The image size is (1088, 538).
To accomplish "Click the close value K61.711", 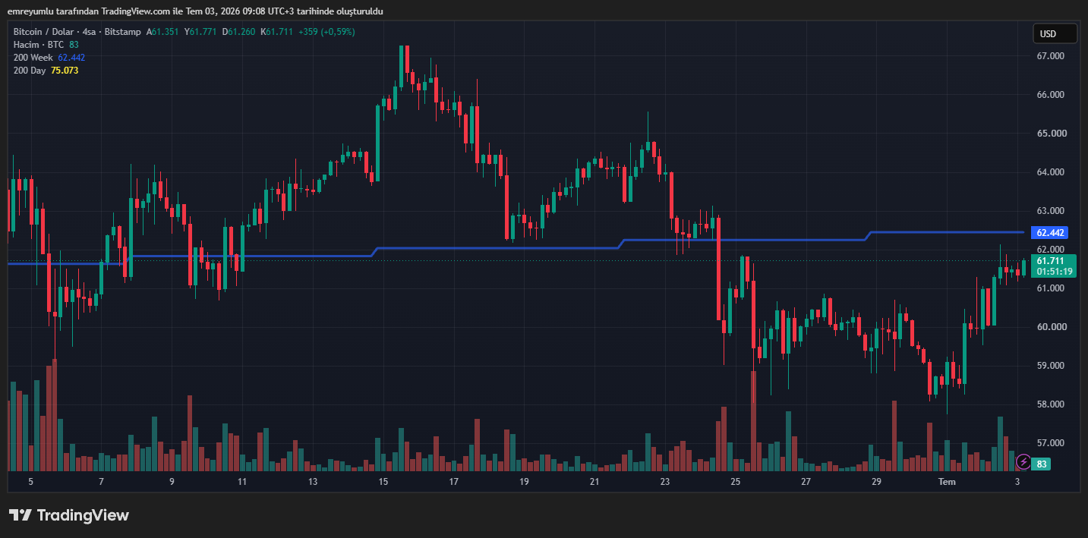I will (277, 32).
